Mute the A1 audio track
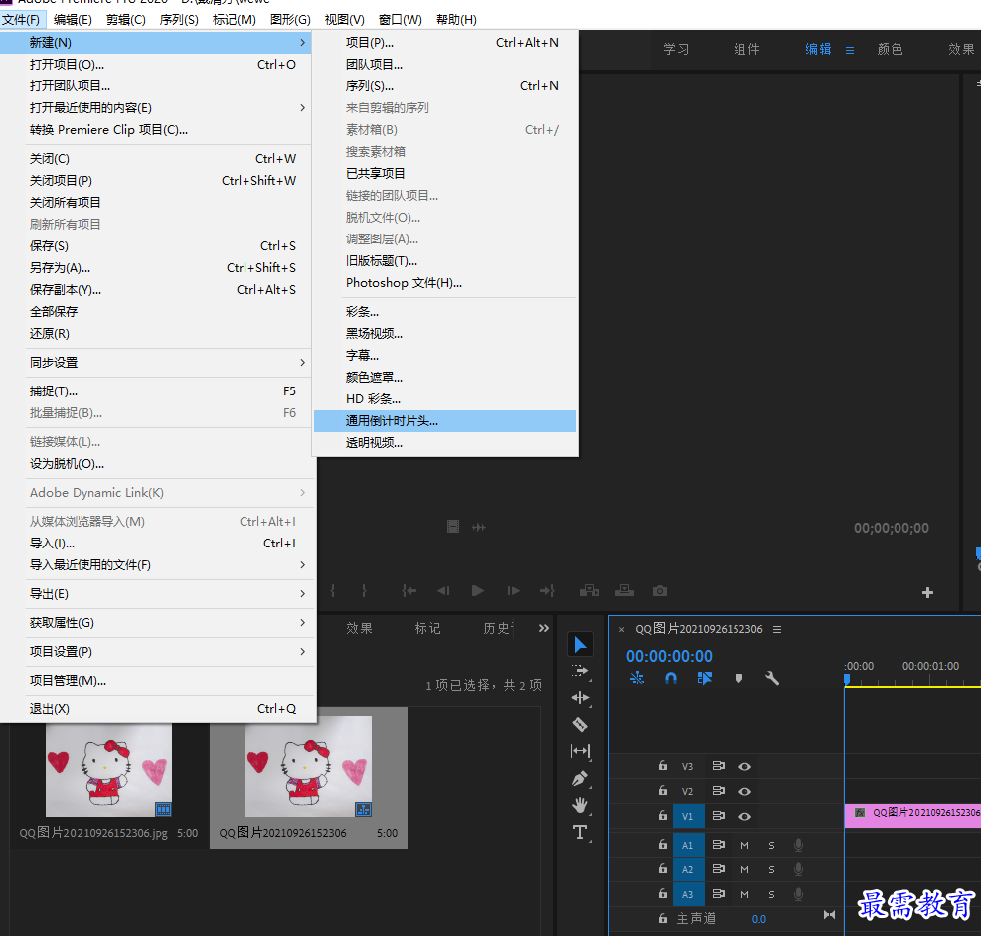981x936 pixels. (744, 845)
